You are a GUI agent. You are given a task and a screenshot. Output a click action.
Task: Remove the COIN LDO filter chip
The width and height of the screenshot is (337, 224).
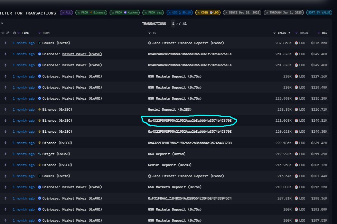point(199,13)
